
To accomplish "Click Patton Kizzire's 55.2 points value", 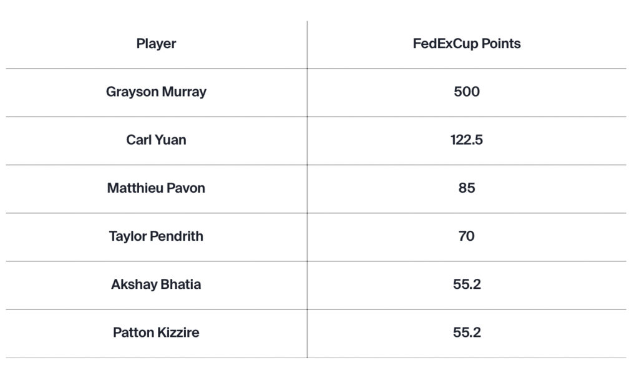I will [x=467, y=332].
